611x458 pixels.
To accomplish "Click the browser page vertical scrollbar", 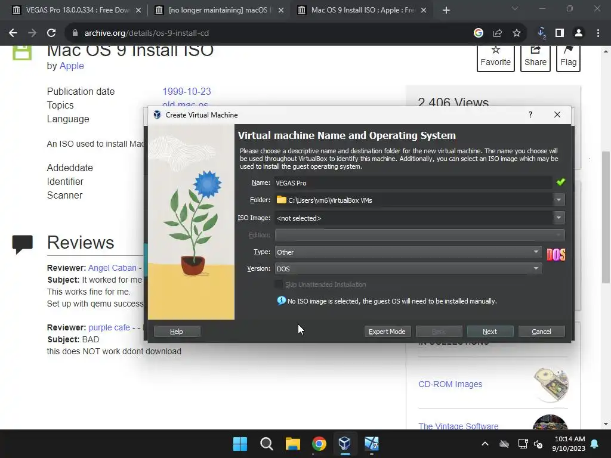I will pyautogui.click(x=606, y=217).
